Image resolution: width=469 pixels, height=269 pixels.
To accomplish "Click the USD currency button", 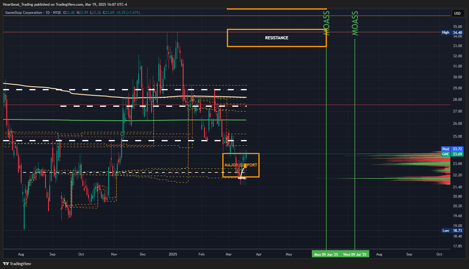I will pyautogui.click(x=458, y=13).
